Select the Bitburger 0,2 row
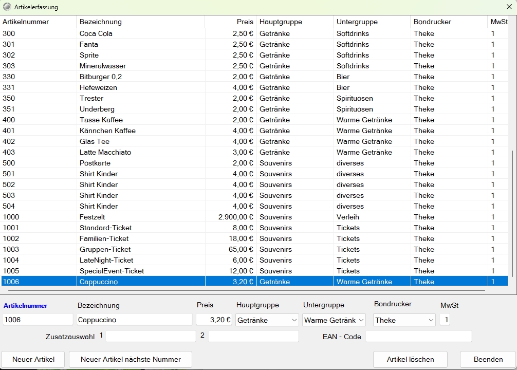517x370 pixels. (254, 77)
